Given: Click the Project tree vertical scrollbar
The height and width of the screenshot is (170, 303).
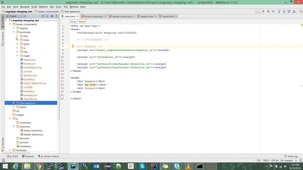Looking at the screenshot, I should click(x=59, y=69).
